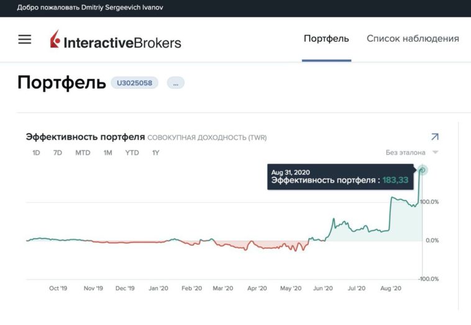Image resolution: width=471 pixels, height=325 pixels.
Task: Click the Aug 31 data point marker
Action: 423,170
